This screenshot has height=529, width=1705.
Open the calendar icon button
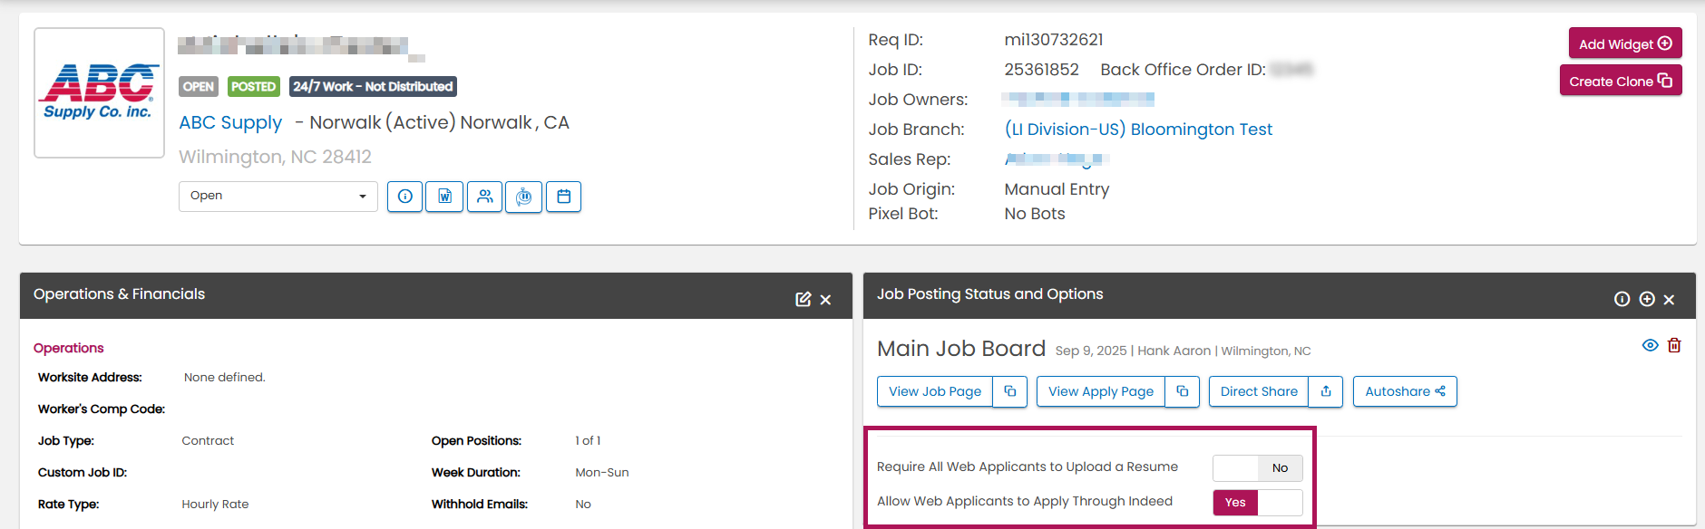(x=563, y=197)
